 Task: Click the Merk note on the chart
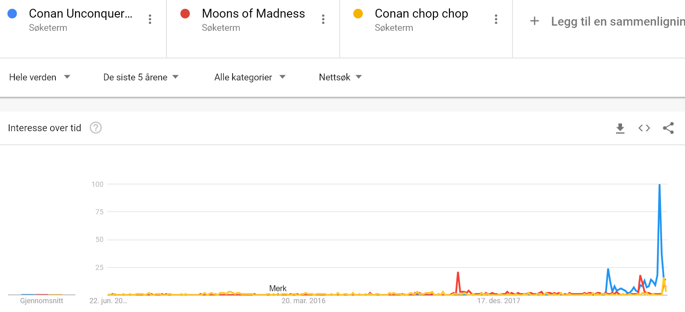pos(278,288)
